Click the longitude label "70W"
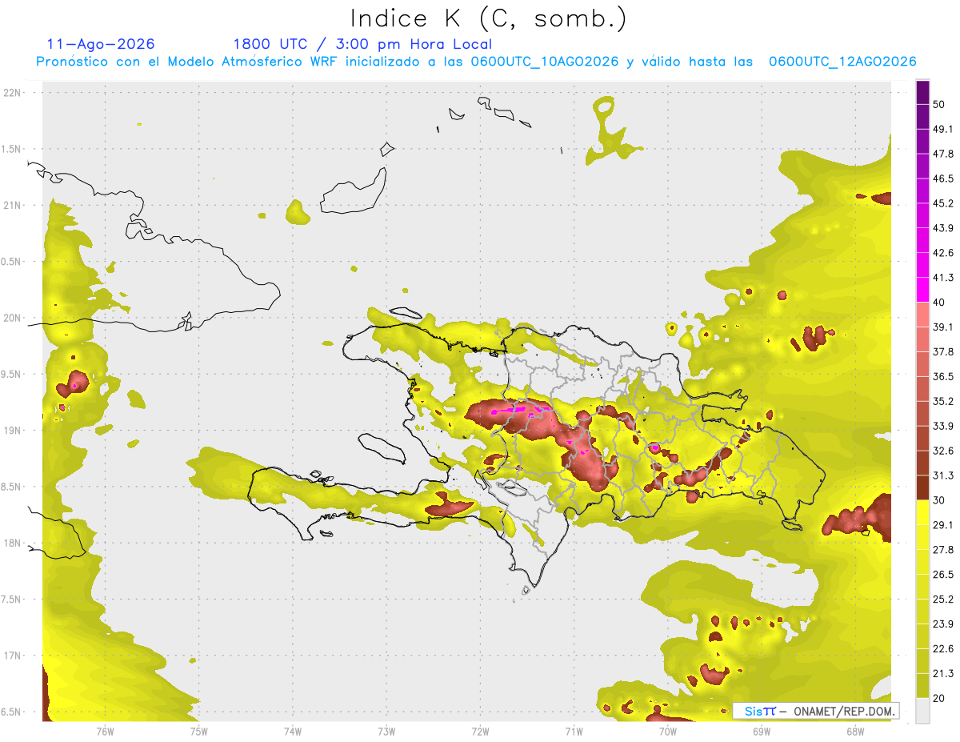960x742 pixels. pyautogui.click(x=668, y=732)
